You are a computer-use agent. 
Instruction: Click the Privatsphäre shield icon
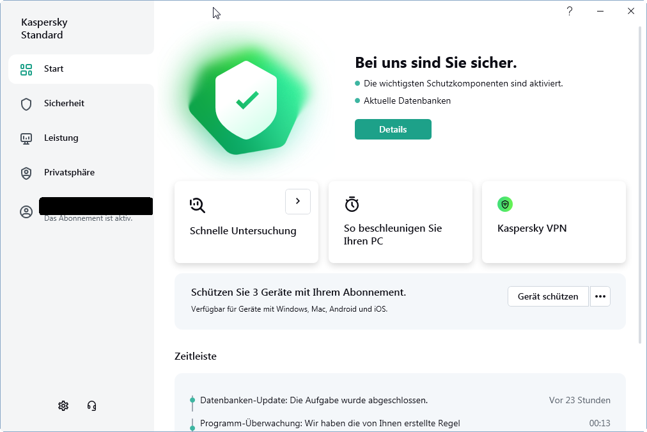[x=26, y=173]
